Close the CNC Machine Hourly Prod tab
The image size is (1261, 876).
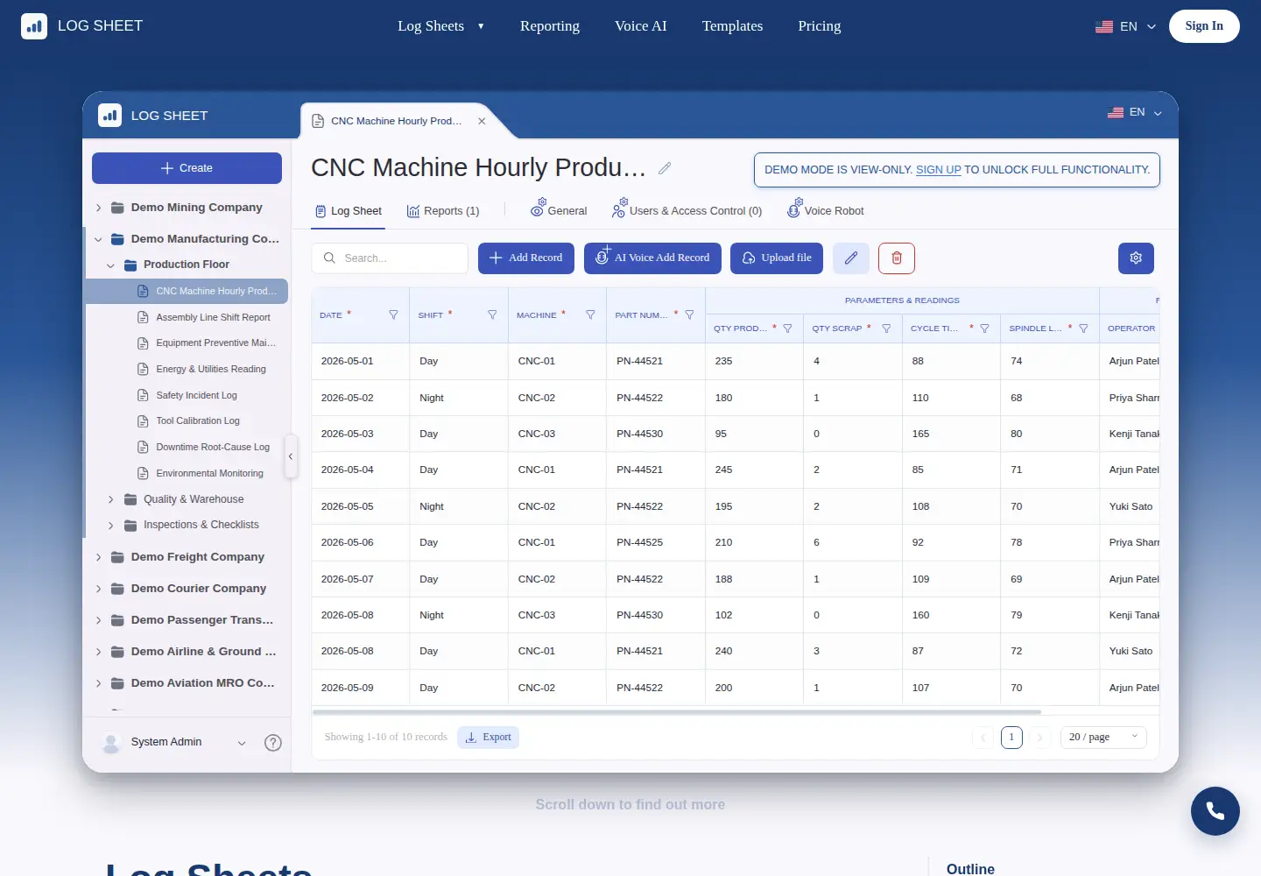(482, 122)
